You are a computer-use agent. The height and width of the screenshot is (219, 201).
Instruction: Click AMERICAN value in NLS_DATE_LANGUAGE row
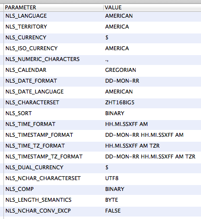[152, 92]
